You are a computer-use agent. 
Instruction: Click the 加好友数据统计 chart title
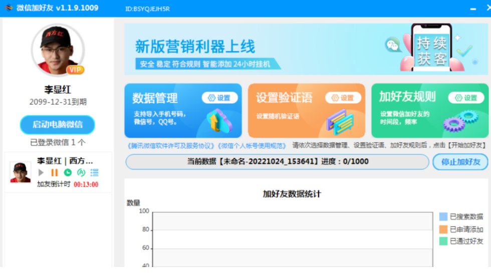pos(292,194)
